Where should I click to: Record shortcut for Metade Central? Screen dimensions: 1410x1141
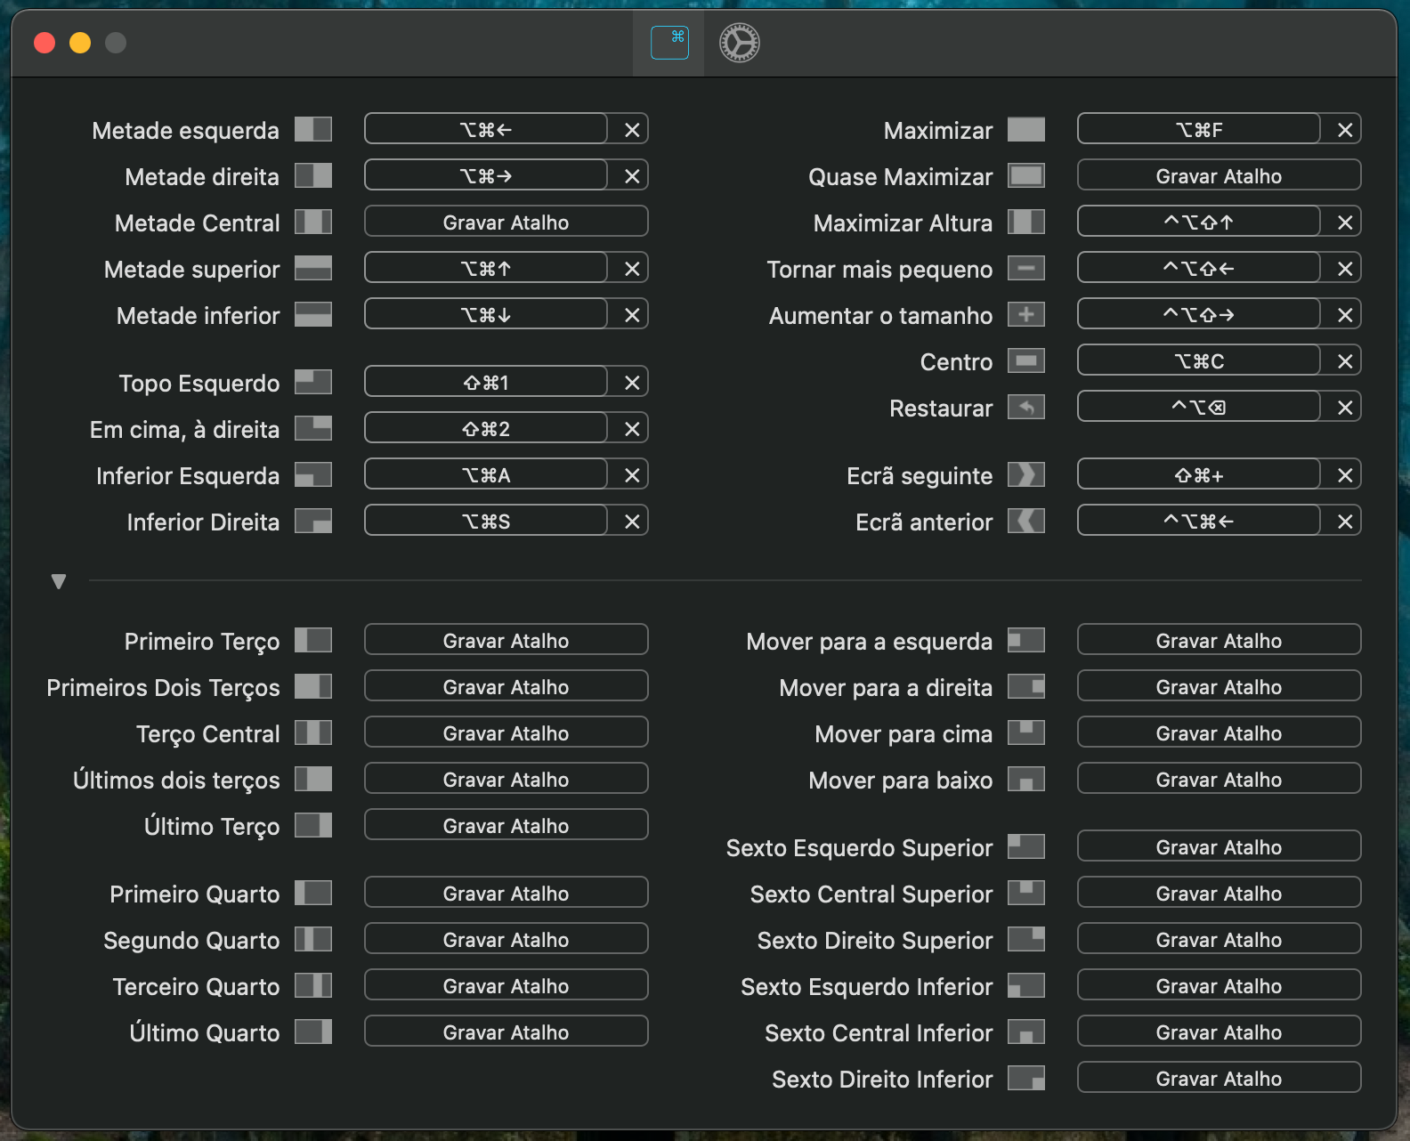click(x=506, y=223)
